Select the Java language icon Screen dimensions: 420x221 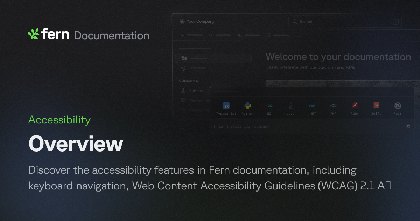(x=290, y=106)
